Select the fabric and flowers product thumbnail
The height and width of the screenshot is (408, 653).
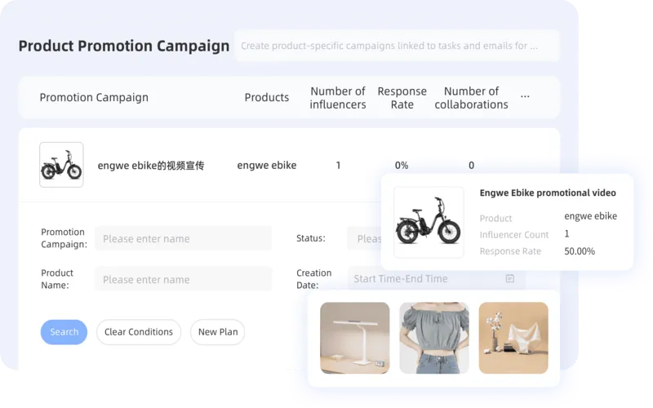513,338
